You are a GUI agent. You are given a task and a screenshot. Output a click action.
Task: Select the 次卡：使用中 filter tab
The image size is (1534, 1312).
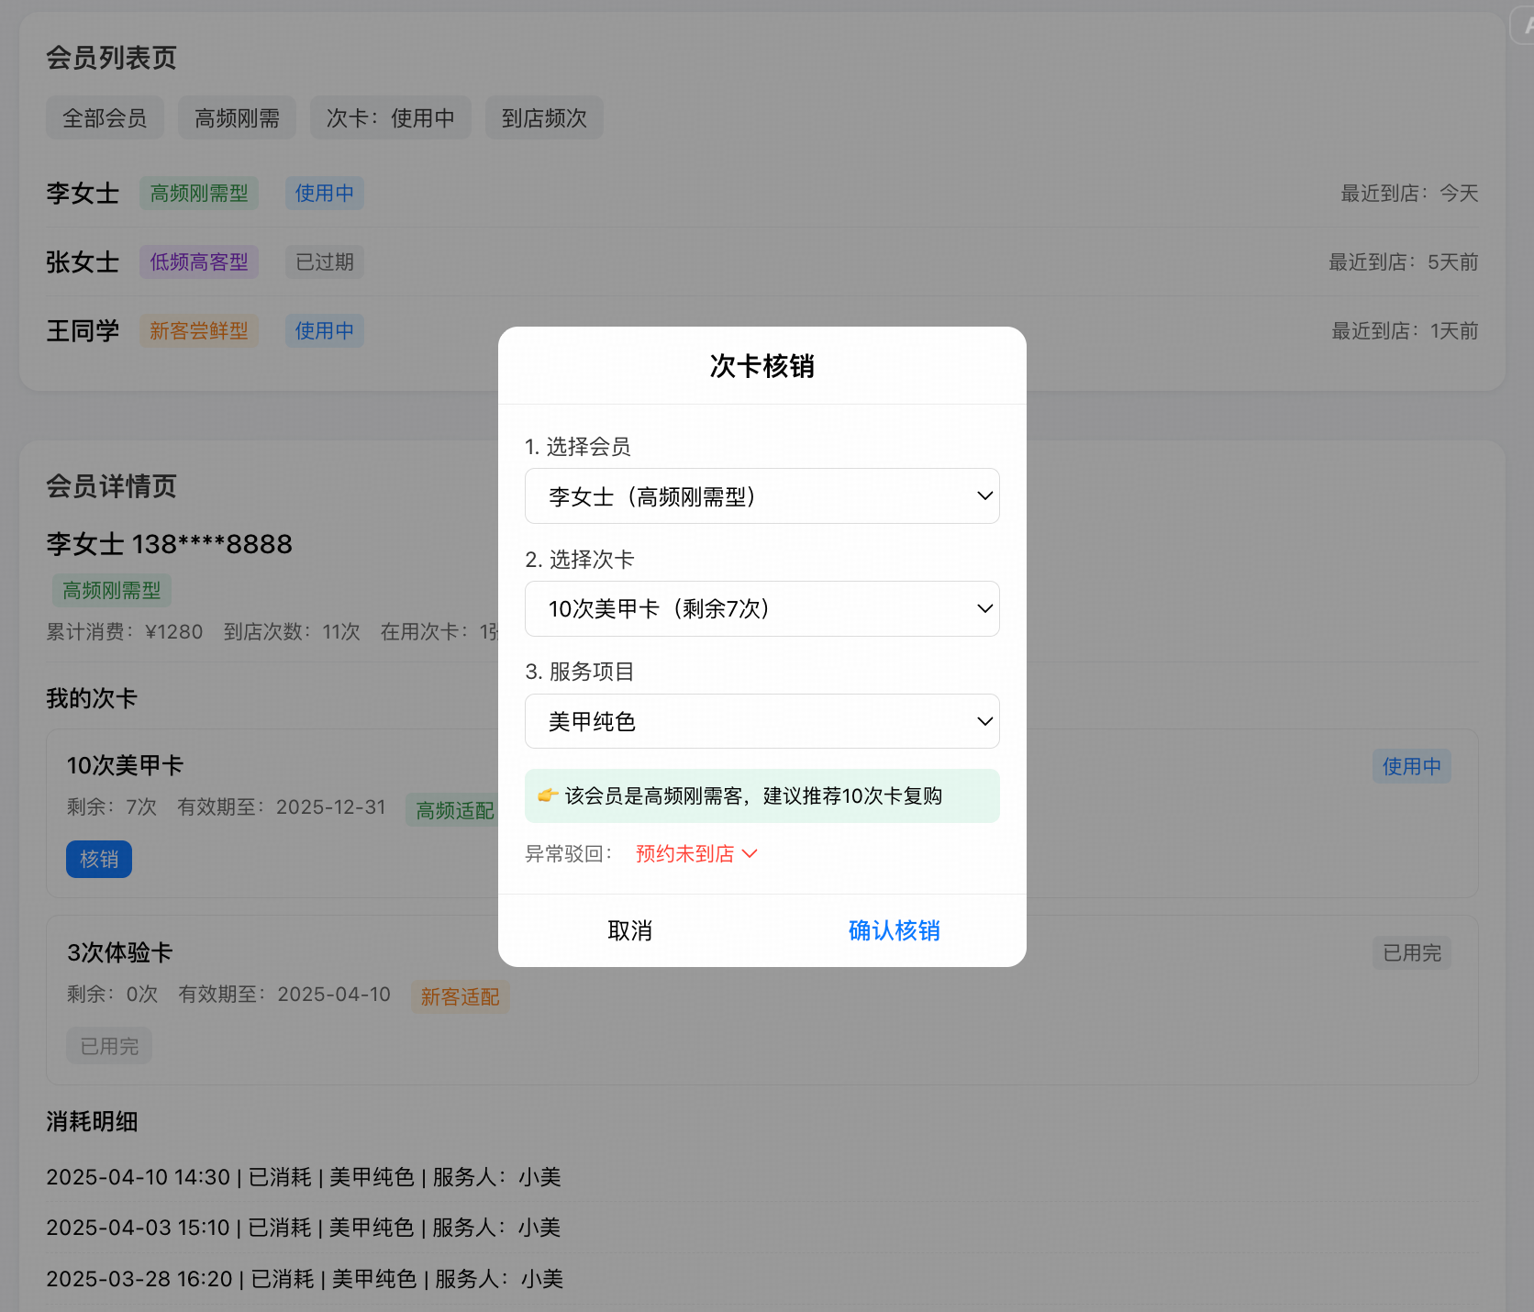click(x=390, y=118)
